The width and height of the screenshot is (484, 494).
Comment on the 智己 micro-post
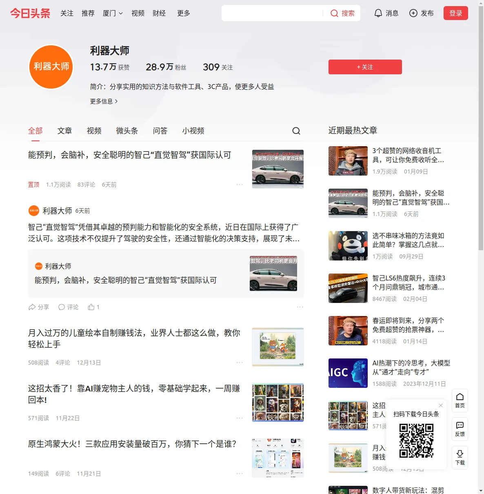click(x=69, y=307)
